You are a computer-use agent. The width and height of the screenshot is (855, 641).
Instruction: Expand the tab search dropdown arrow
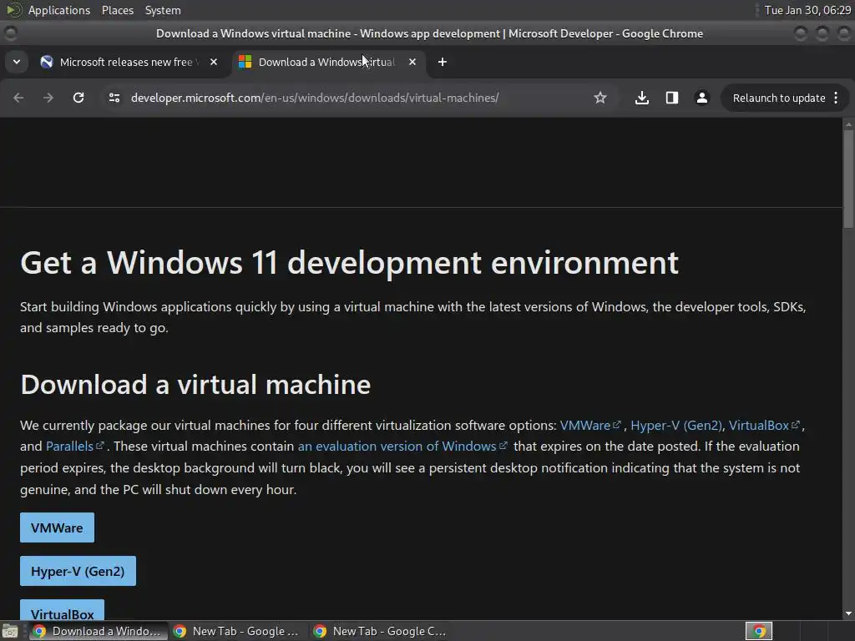(17, 62)
